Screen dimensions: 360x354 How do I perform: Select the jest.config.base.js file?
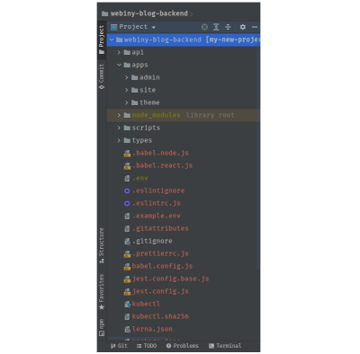tap(170, 279)
